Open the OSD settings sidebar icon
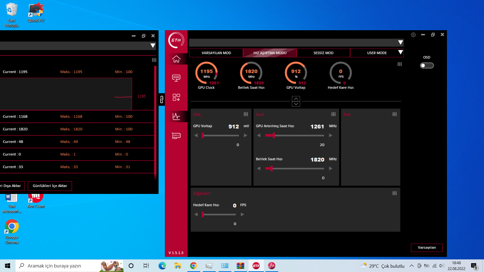 pyautogui.click(x=176, y=78)
